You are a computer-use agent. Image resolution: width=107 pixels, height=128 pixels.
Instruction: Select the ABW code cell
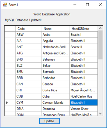29,35
